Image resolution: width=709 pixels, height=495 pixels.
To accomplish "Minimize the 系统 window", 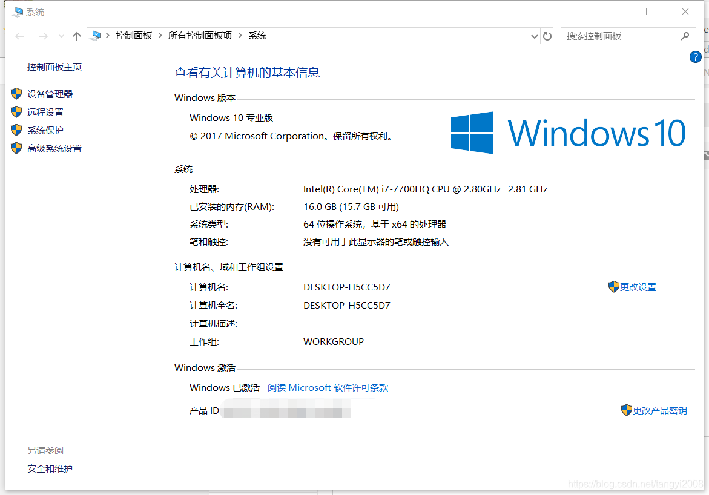I will click(x=615, y=11).
